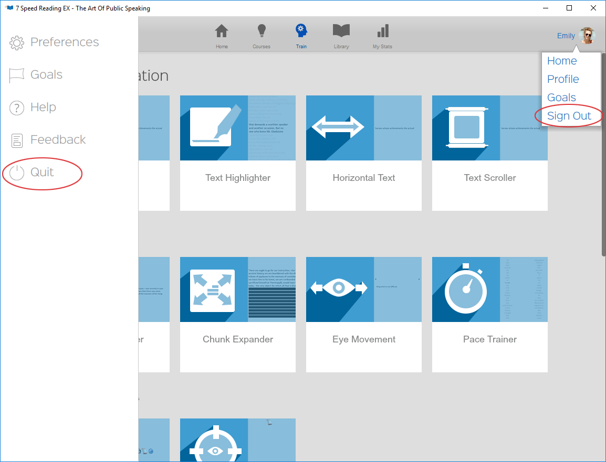Open the Text Highlighter training tile

click(x=237, y=153)
